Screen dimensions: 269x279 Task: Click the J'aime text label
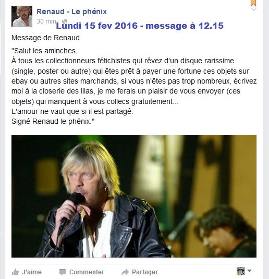(32, 272)
